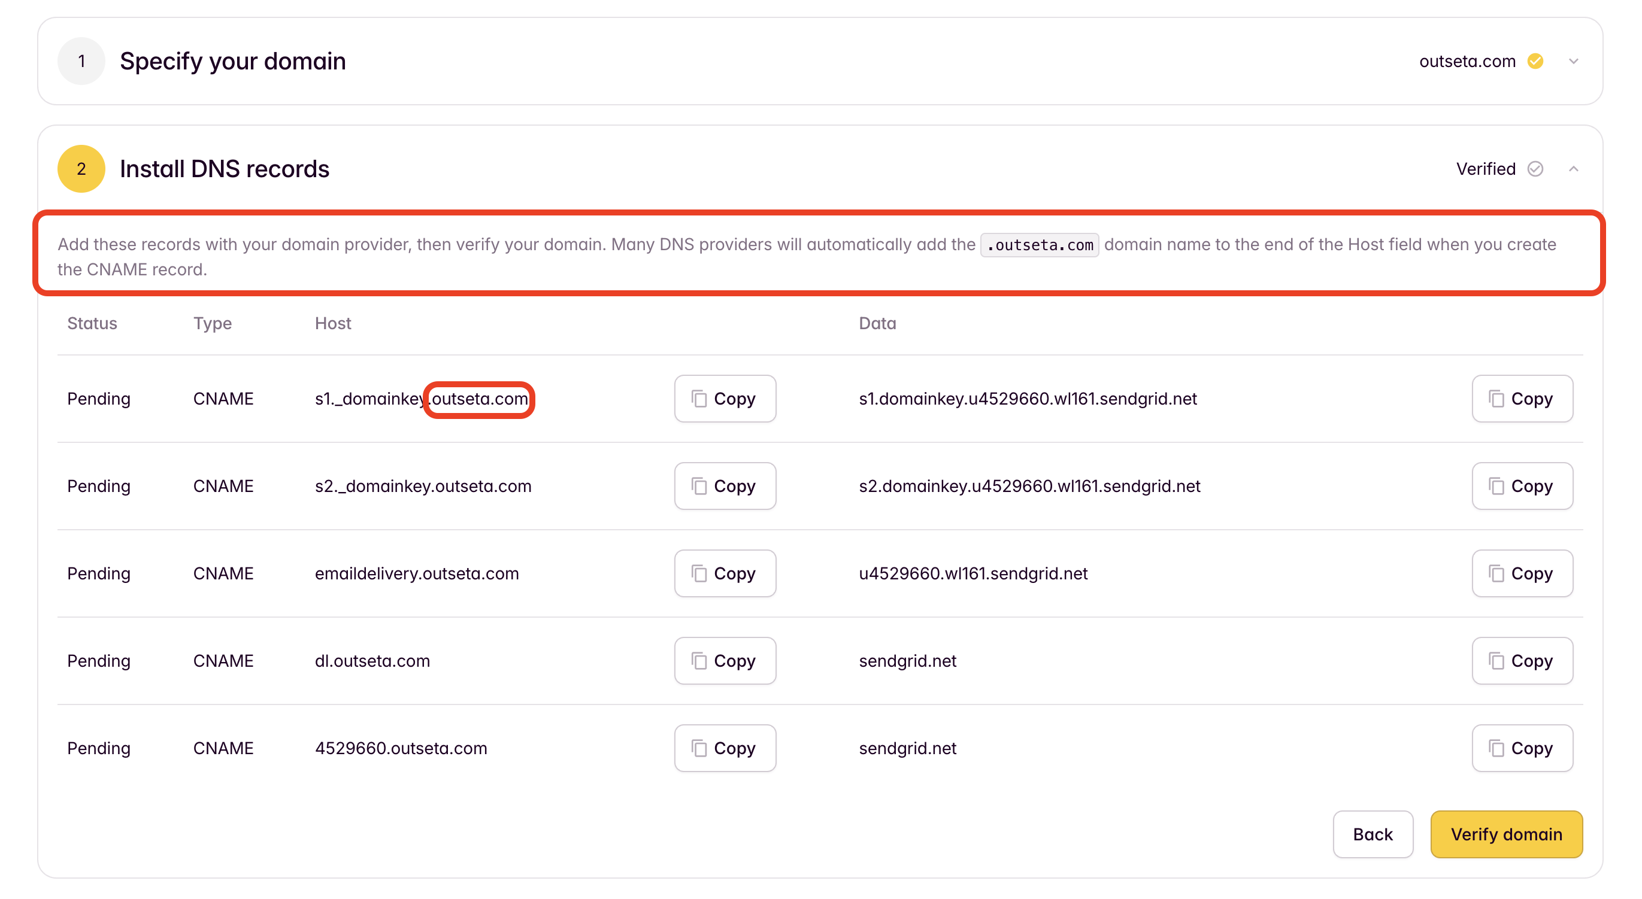Copy the dl.outseta.com host value
The image size is (1642, 899).
click(x=725, y=660)
